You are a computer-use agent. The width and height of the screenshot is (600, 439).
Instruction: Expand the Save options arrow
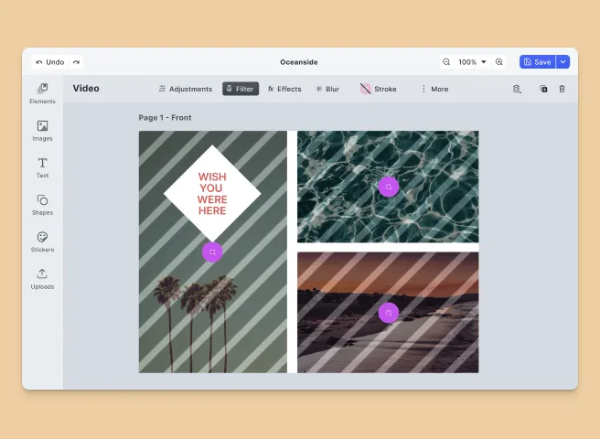[x=562, y=62]
